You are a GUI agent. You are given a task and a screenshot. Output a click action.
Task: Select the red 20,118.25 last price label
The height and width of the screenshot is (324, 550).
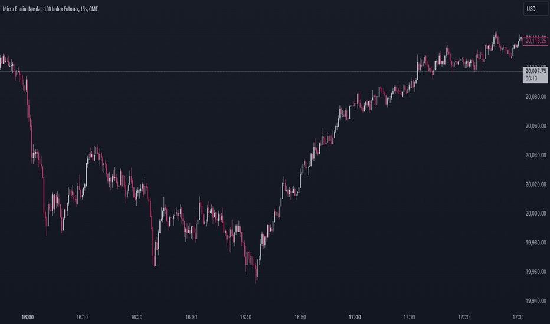(535, 41)
